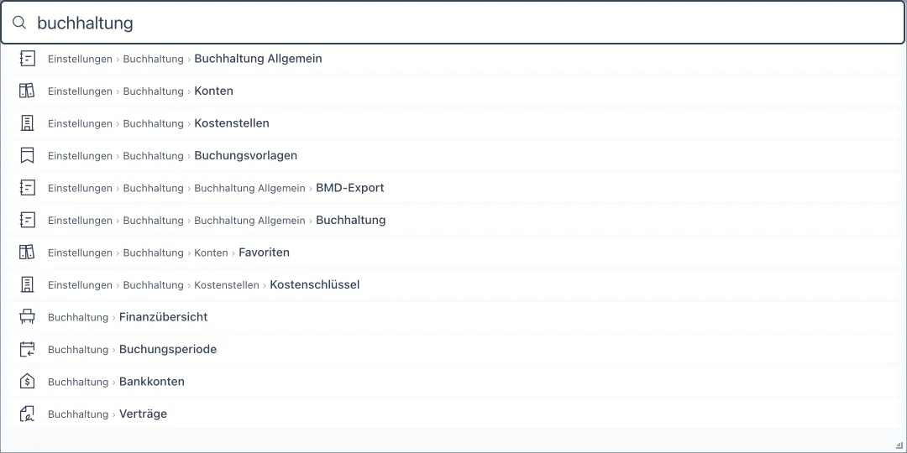Open the 'Favoriten' result under Konten

[453, 253]
